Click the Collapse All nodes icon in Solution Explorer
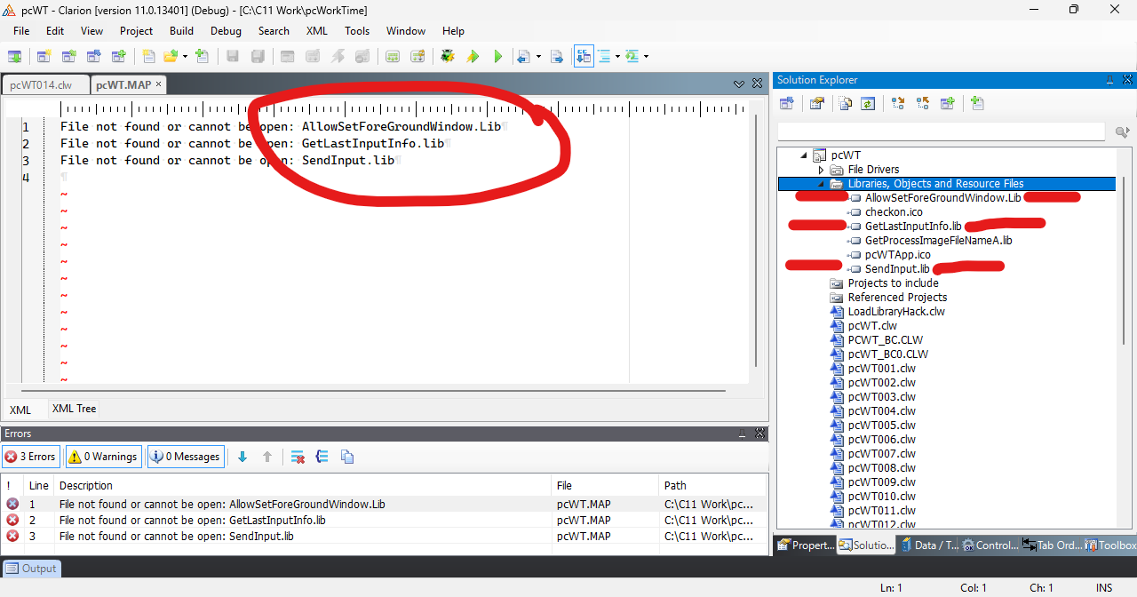Screen dimensions: 1137x597 [923, 103]
